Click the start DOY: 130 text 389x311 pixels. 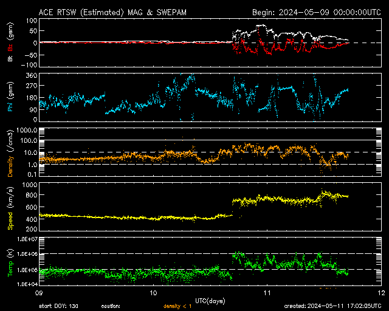tap(60, 306)
